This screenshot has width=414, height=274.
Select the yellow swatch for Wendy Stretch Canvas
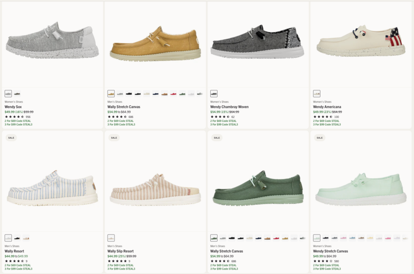tap(370, 238)
